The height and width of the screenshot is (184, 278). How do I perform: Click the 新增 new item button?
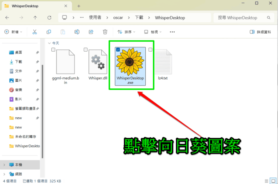click(14, 32)
